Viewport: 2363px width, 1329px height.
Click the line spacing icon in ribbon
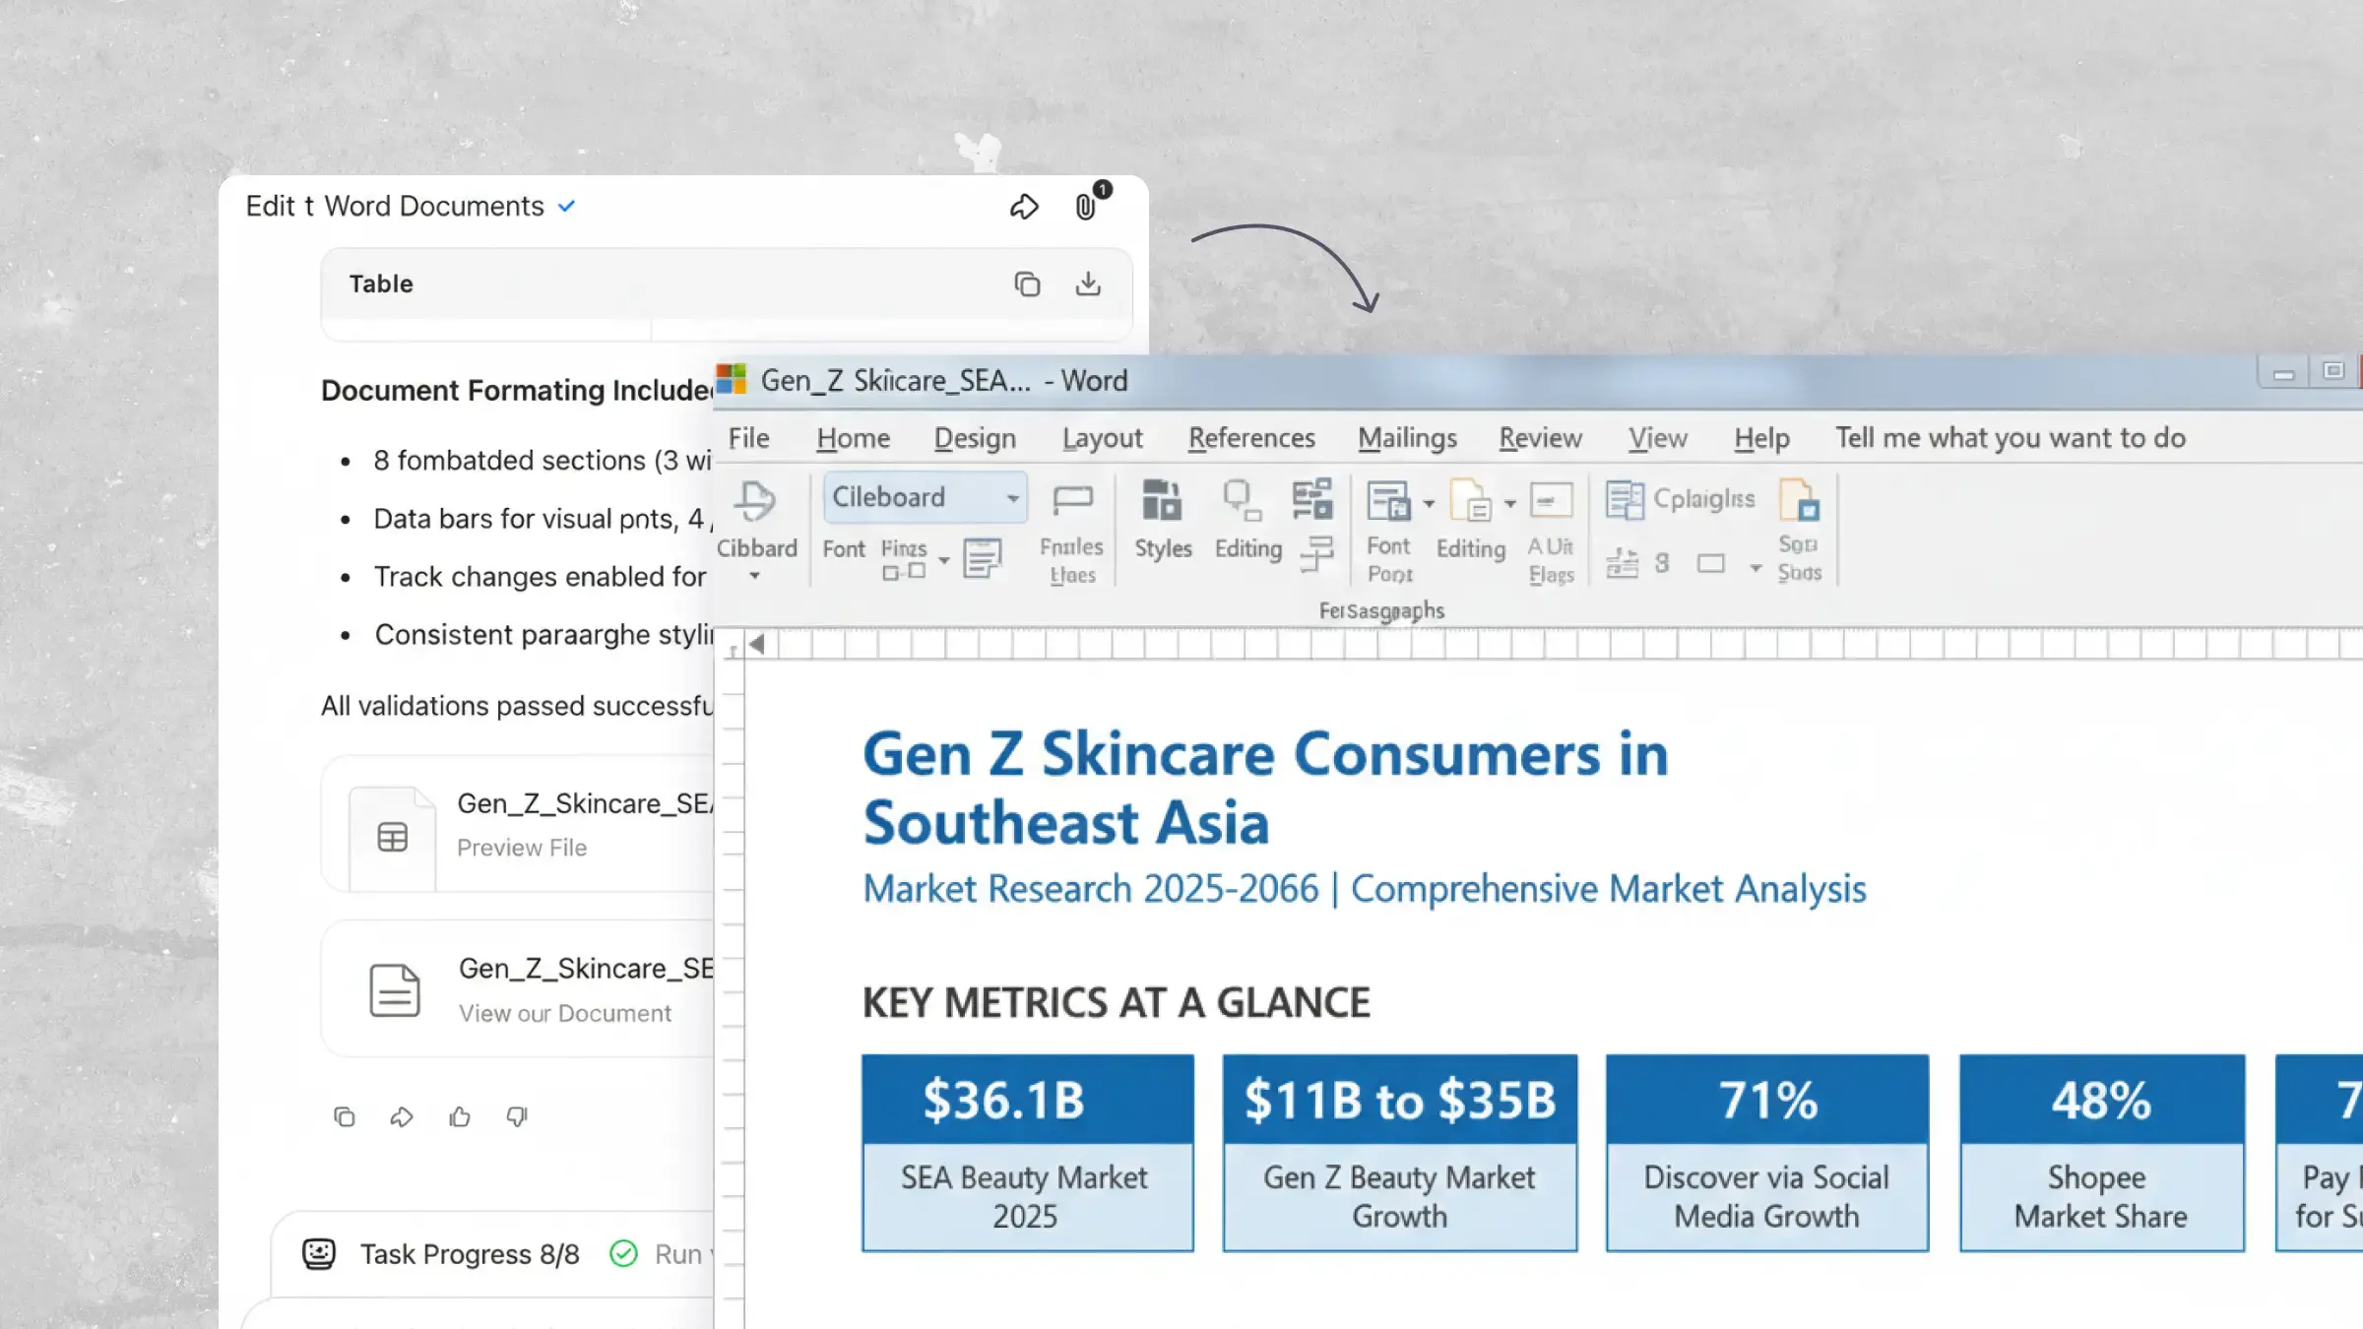[x=1622, y=564]
